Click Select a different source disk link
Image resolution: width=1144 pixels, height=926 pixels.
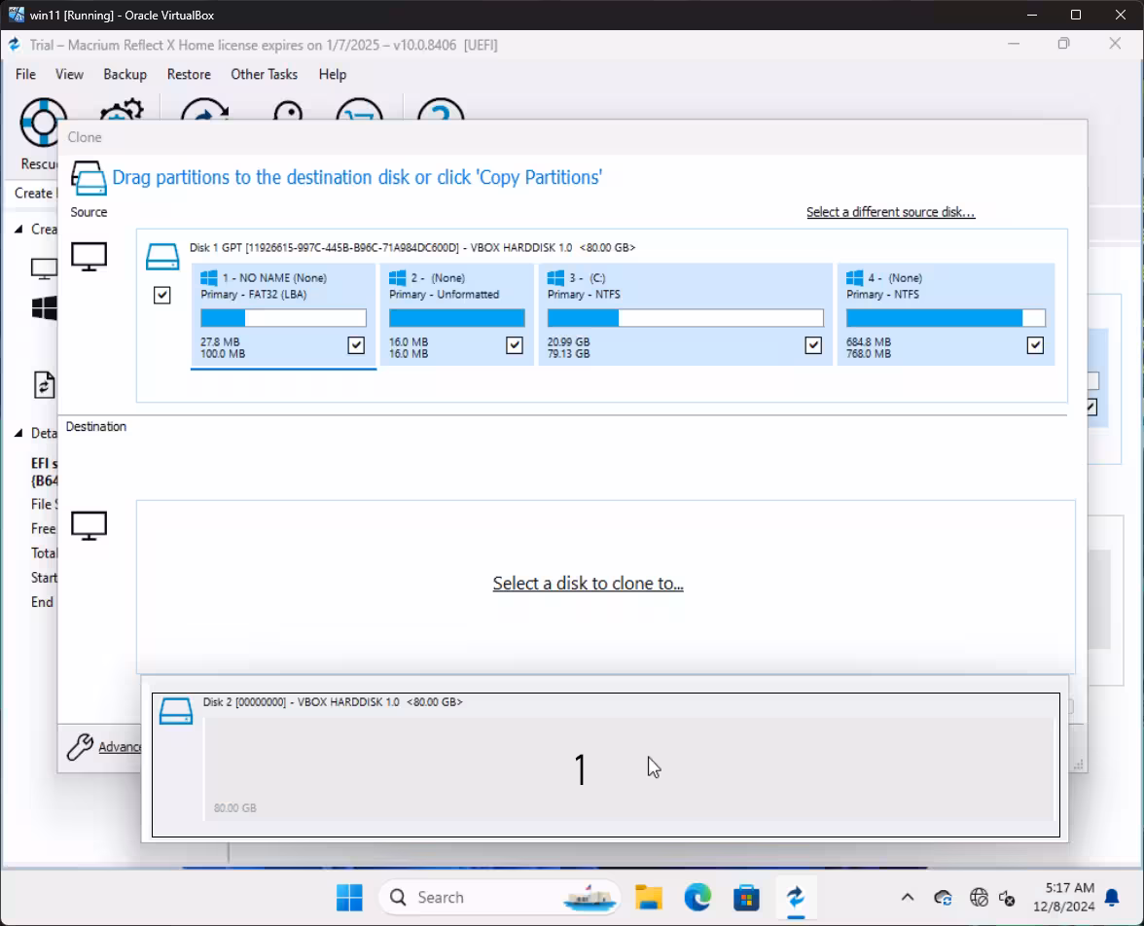[x=890, y=212]
